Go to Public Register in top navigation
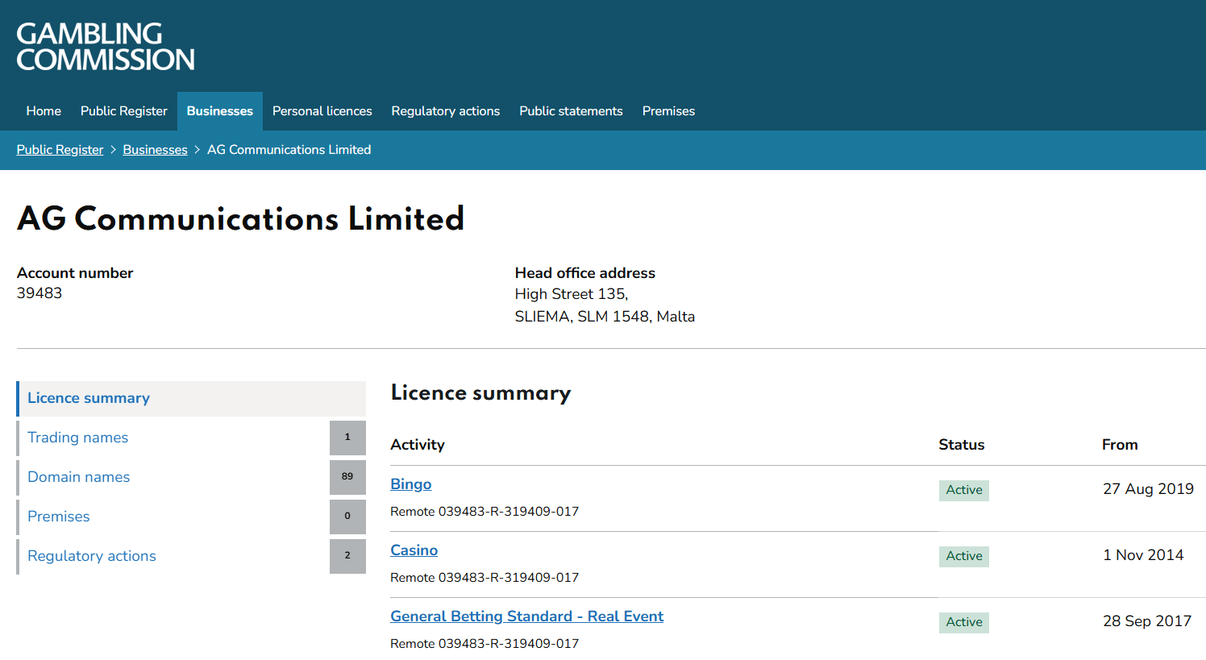This screenshot has height=660, width=1206. 124,111
